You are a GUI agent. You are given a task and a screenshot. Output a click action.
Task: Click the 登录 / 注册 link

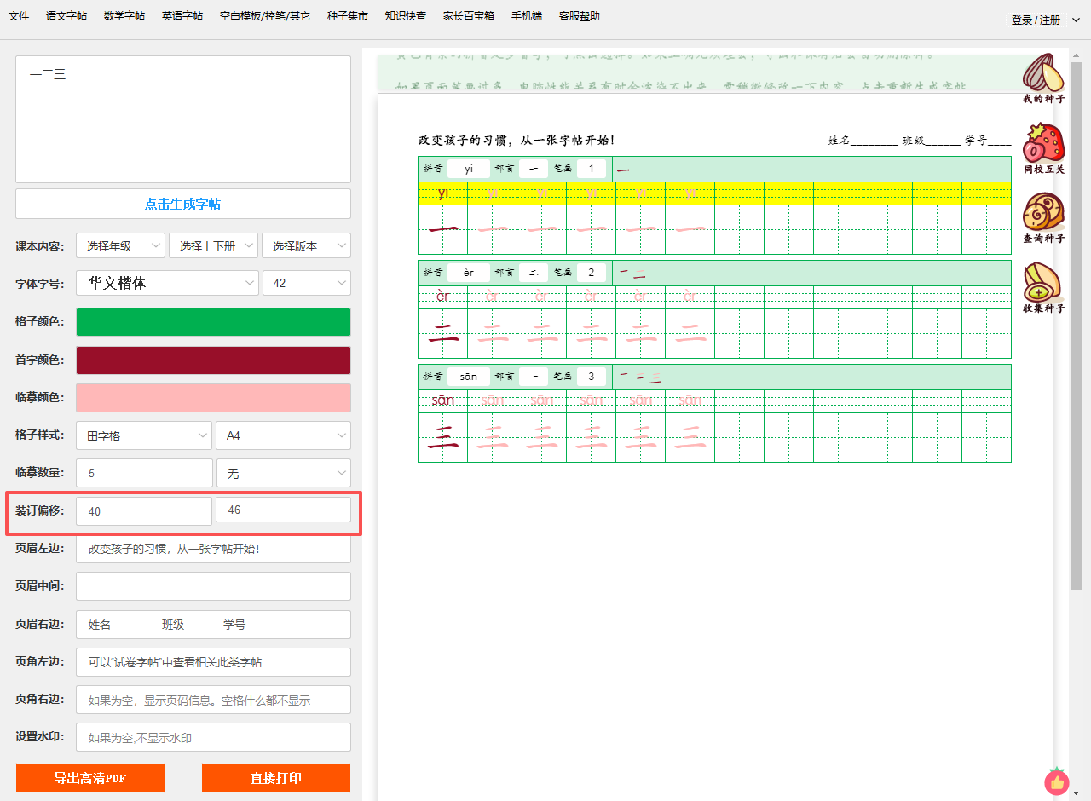(1036, 20)
